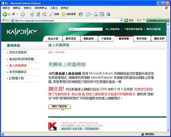Follow the 購買防毒軟體 header link
The image size is (171, 137).
pyautogui.click(x=154, y=29)
